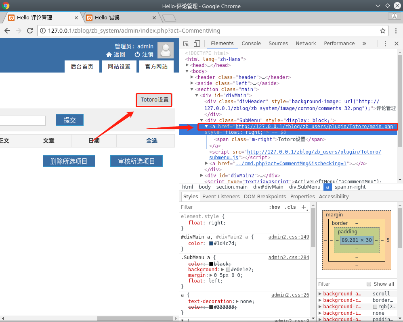Screen dimensions: 403x322
Task: Switch to the Console tab
Action: tap(251, 44)
